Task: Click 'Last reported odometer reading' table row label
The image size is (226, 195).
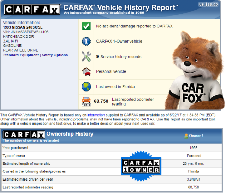Action: point(28,187)
